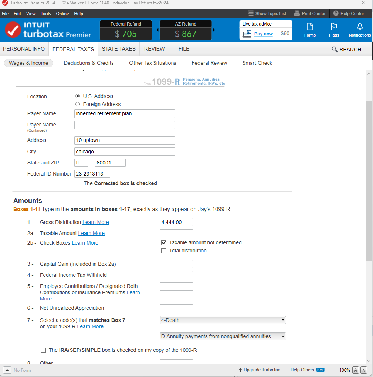Click the larger text size A icon
The width and height of the screenshot is (373, 377).
point(356,370)
